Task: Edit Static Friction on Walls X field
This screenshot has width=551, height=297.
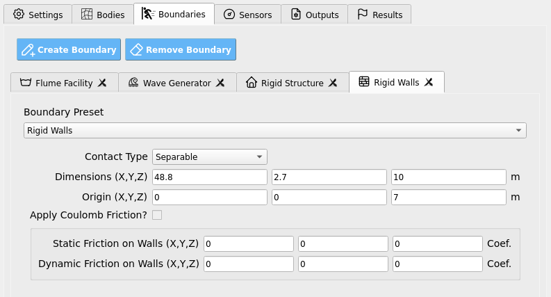Action: 249,244
